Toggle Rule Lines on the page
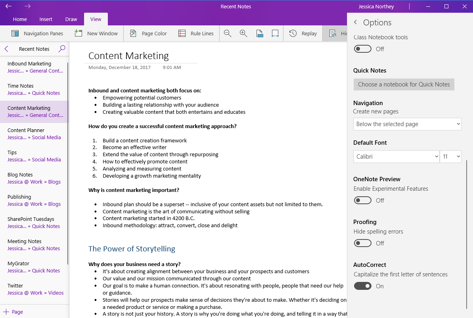The image size is (473, 318). (x=196, y=33)
